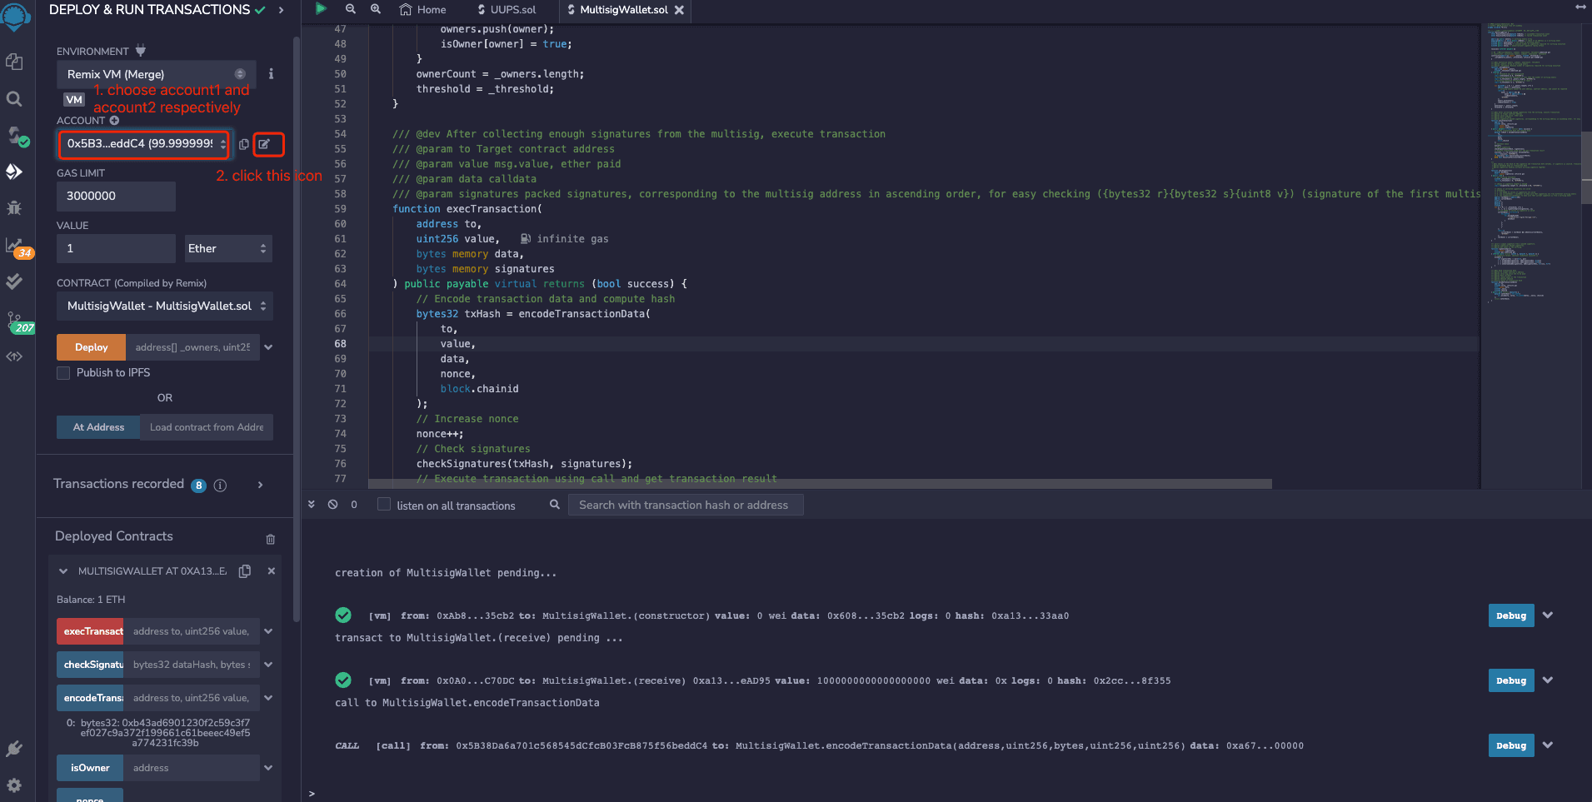Switch to the UUPS.sol tab
The height and width of the screenshot is (802, 1592).
pos(506,10)
